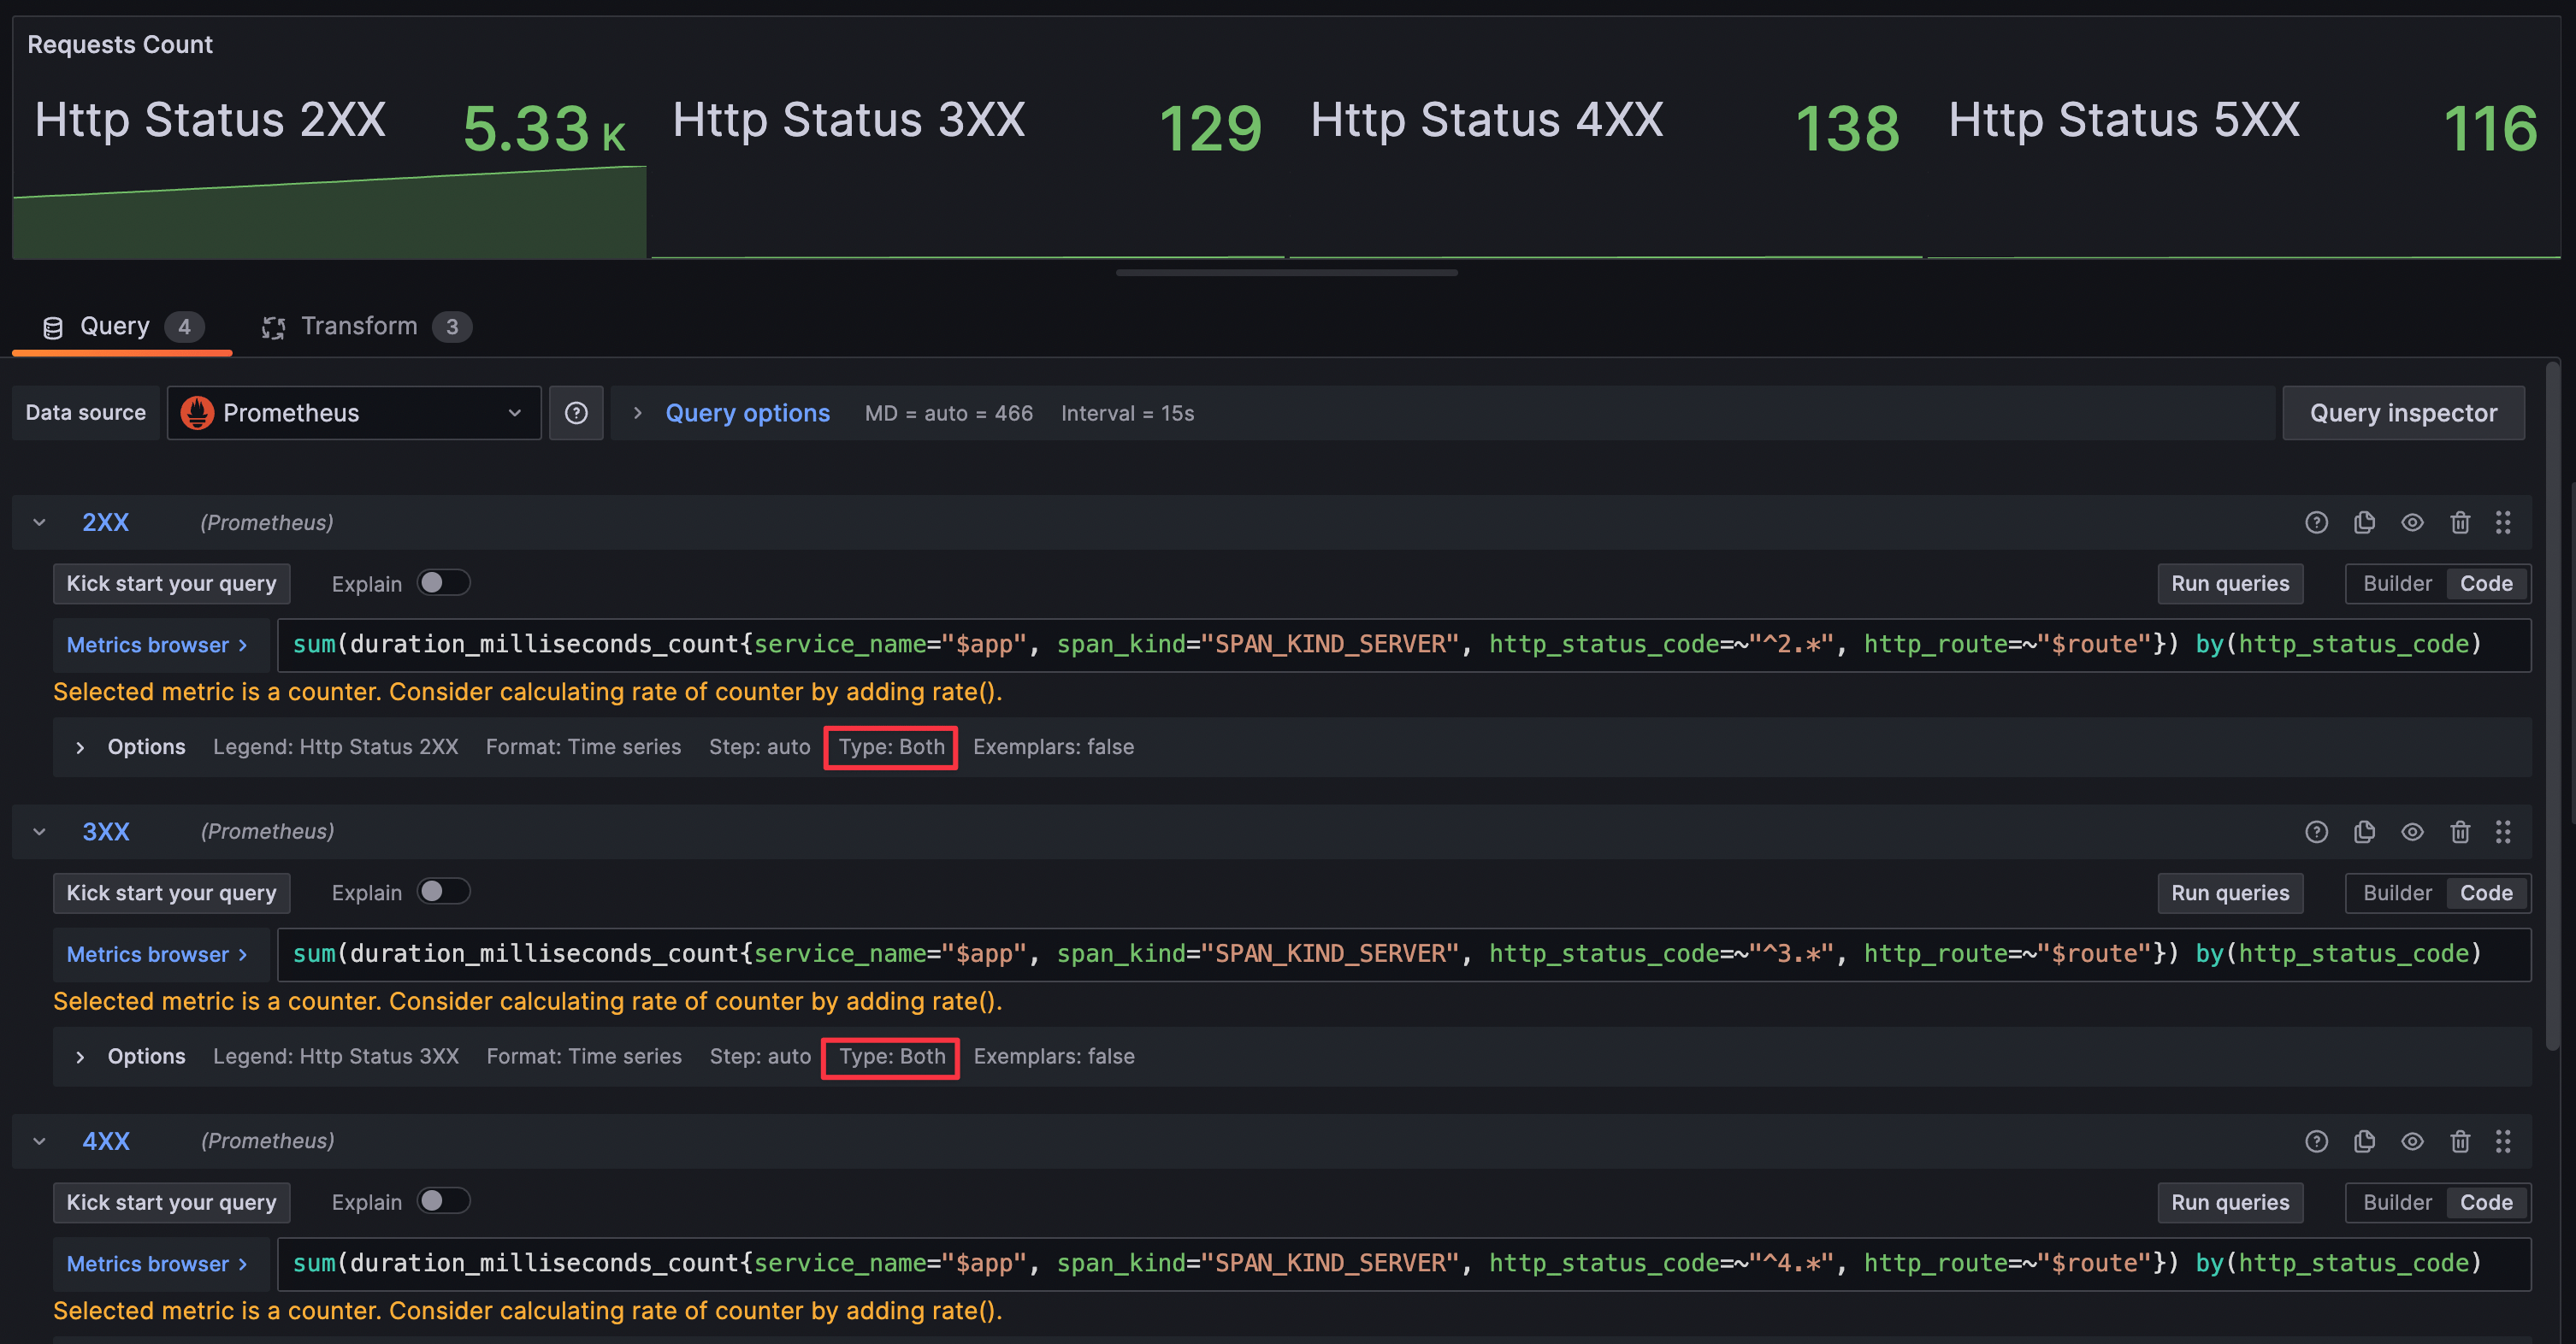Click panel resize handle below Requests Count
This screenshot has height=1344, width=2576.
click(1286, 272)
